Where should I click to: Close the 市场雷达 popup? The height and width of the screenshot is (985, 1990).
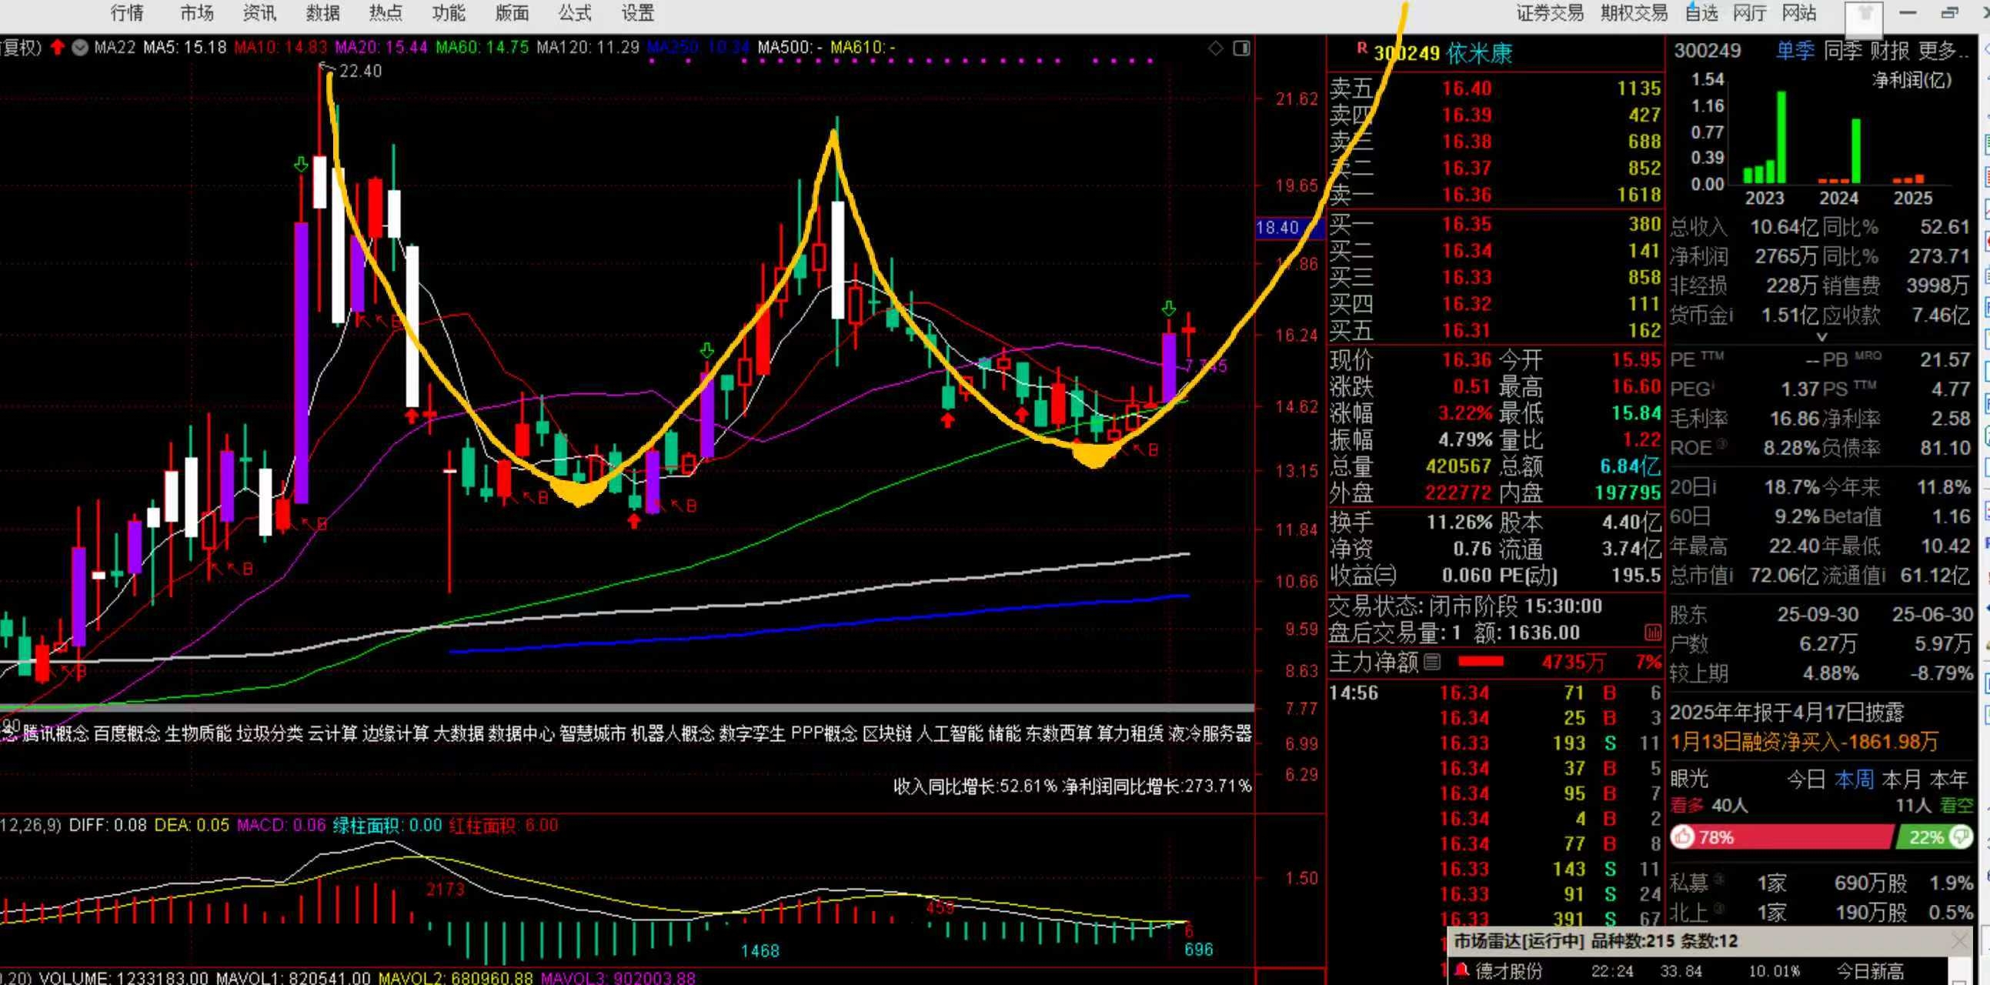(x=1960, y=941)
